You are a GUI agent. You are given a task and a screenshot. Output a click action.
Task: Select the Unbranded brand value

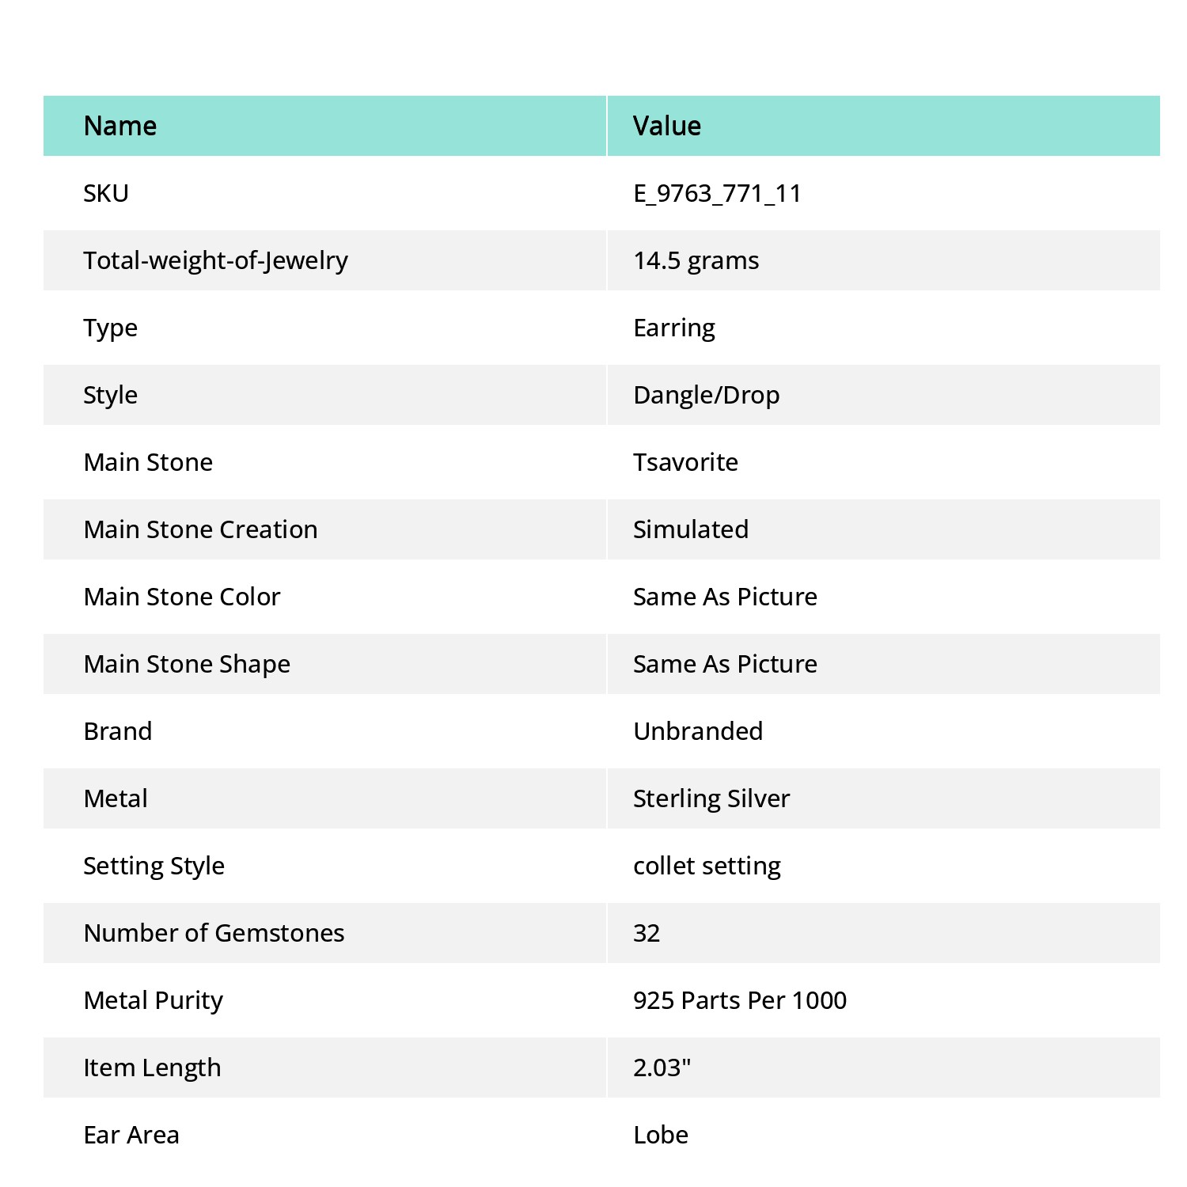click(698, 731)
